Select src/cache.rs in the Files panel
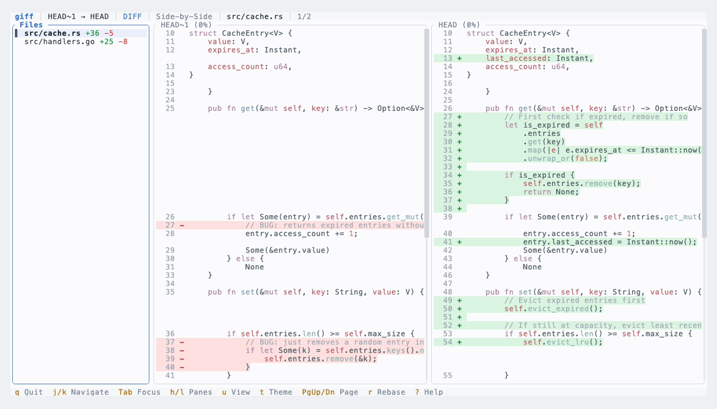This screenshot has height=409, width=717. pyautogui.click(x=81, y=33)
